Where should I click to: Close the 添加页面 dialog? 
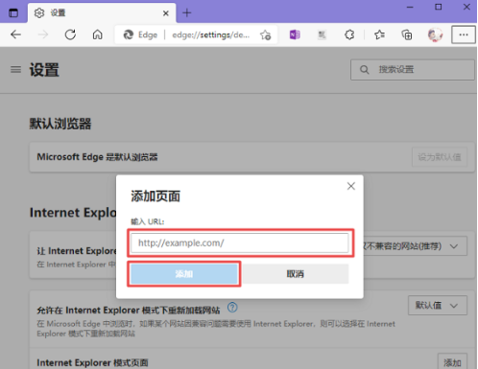point(351,186)
